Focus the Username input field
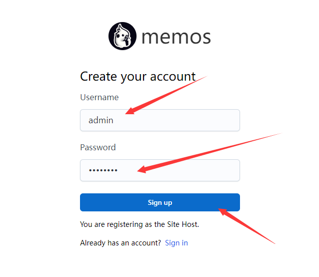The height and width of the screenshot is (277, 319). point(160,120)
